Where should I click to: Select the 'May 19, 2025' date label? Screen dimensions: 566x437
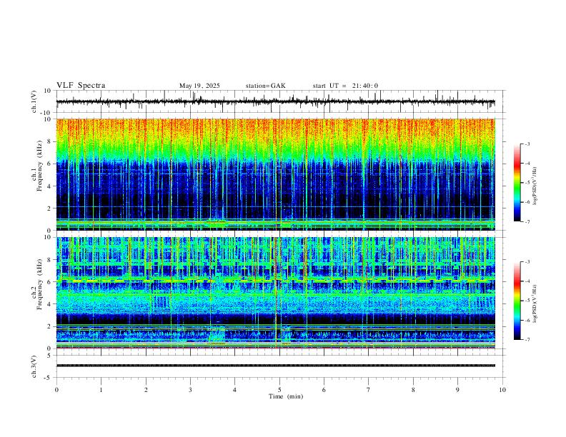point(199,86)
